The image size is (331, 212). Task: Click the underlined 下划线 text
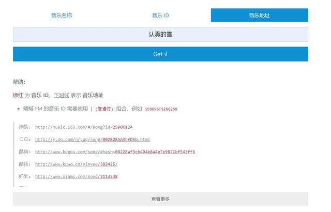coord(62,95)
